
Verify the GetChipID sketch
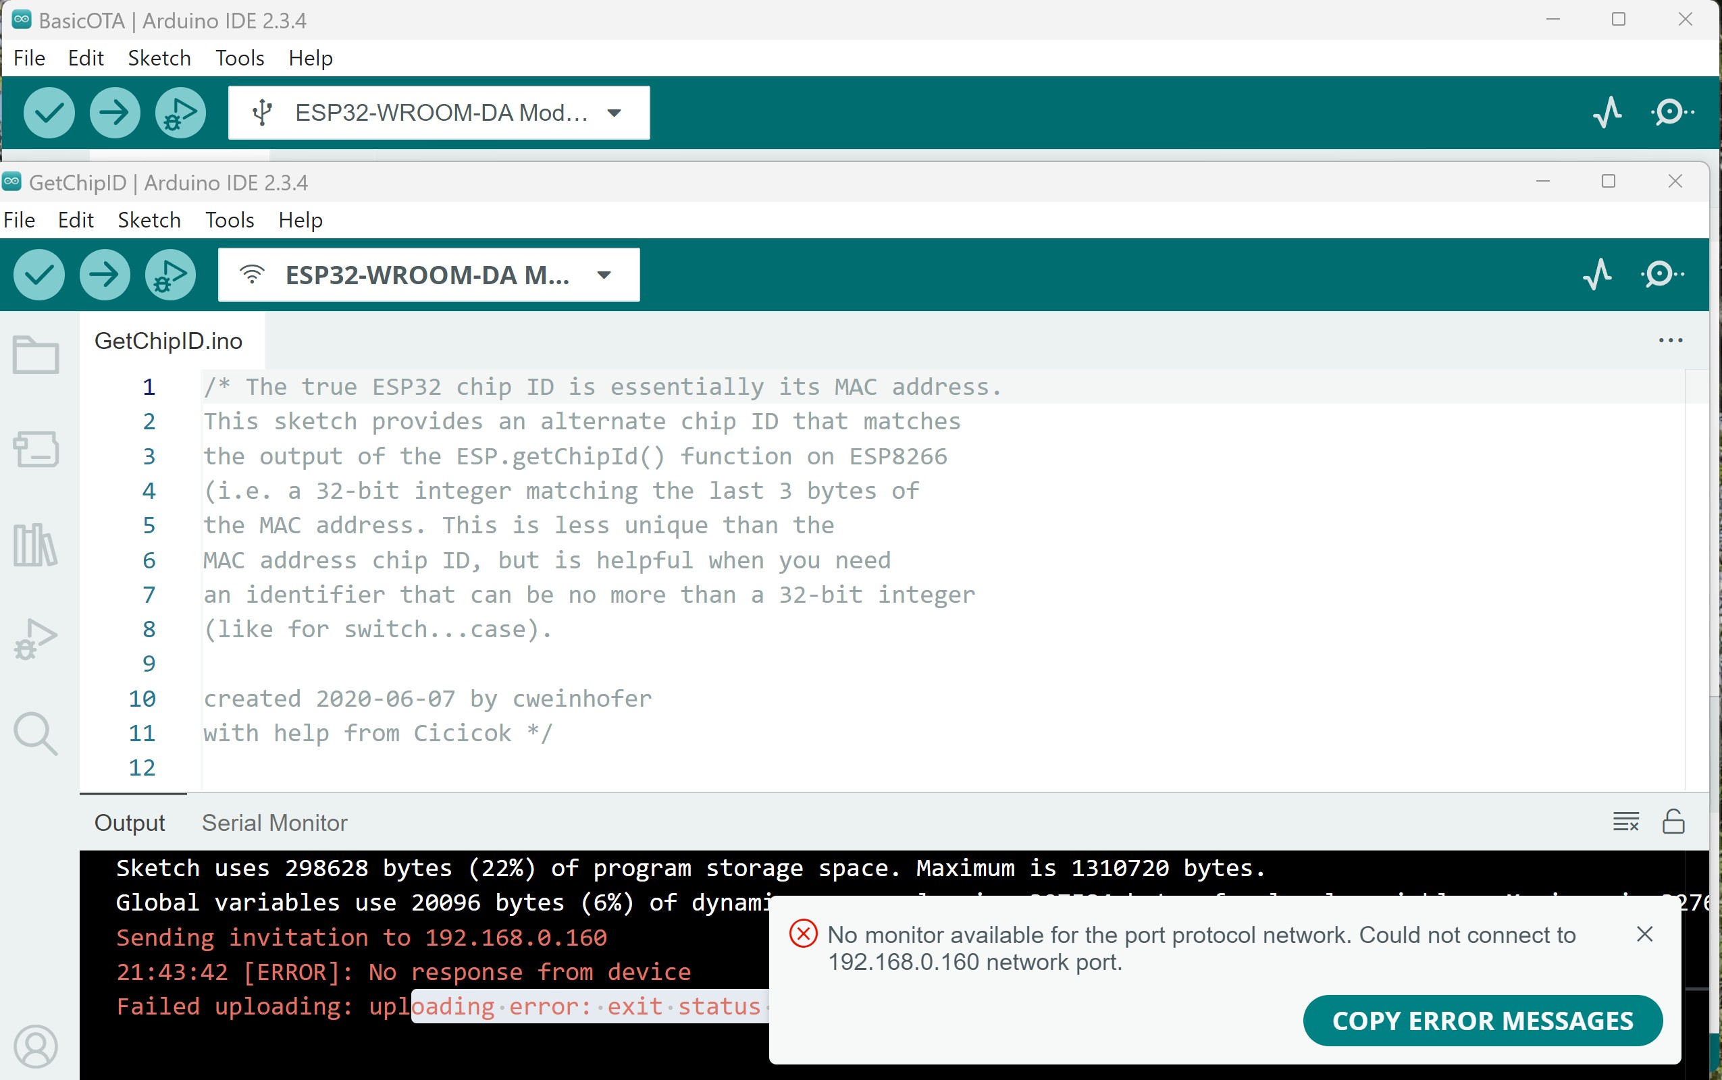pyautogui.click(x=38, y=273)
